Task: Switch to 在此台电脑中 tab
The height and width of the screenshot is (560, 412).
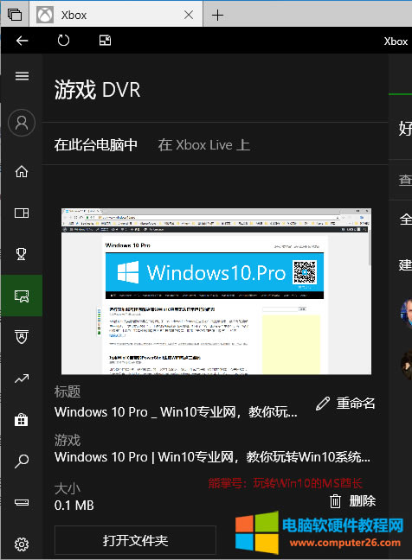Action: point(96,145)
